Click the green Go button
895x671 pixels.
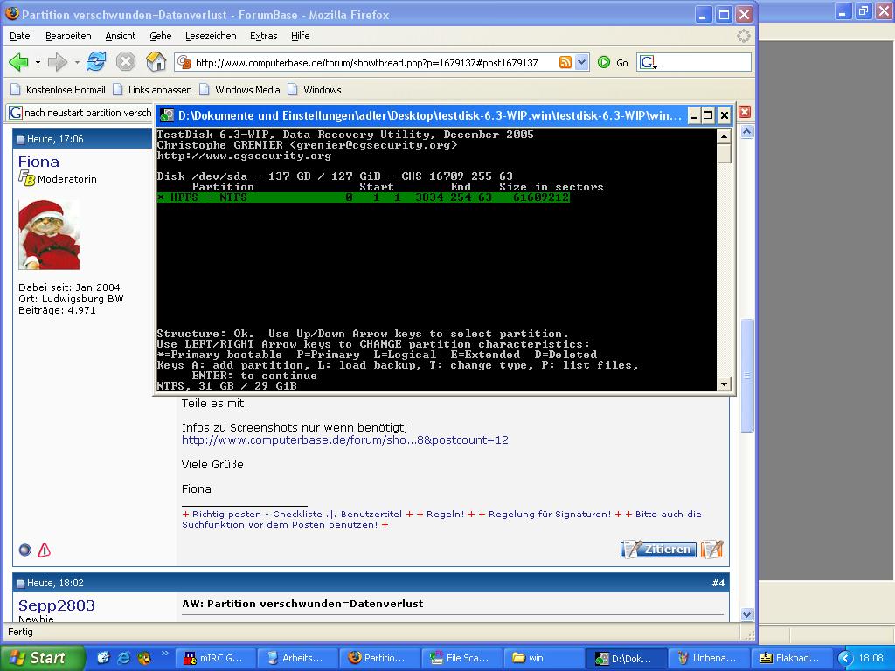(x=613, y=62)
